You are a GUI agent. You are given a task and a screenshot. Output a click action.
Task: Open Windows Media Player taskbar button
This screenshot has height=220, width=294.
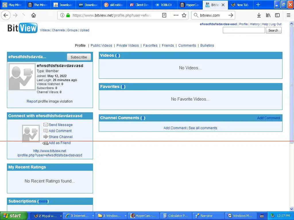[x=241, y=216]
